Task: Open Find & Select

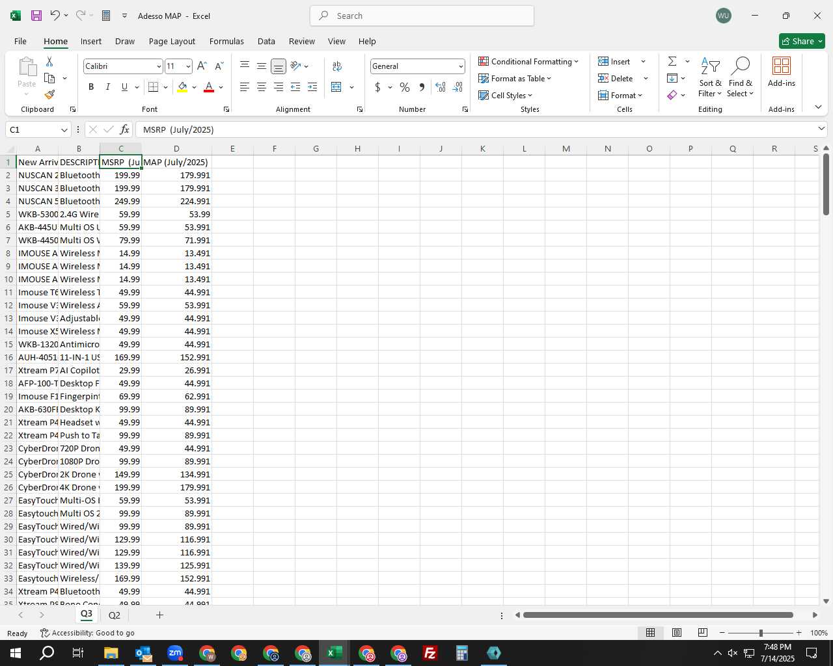Action: tap(741, 77)
